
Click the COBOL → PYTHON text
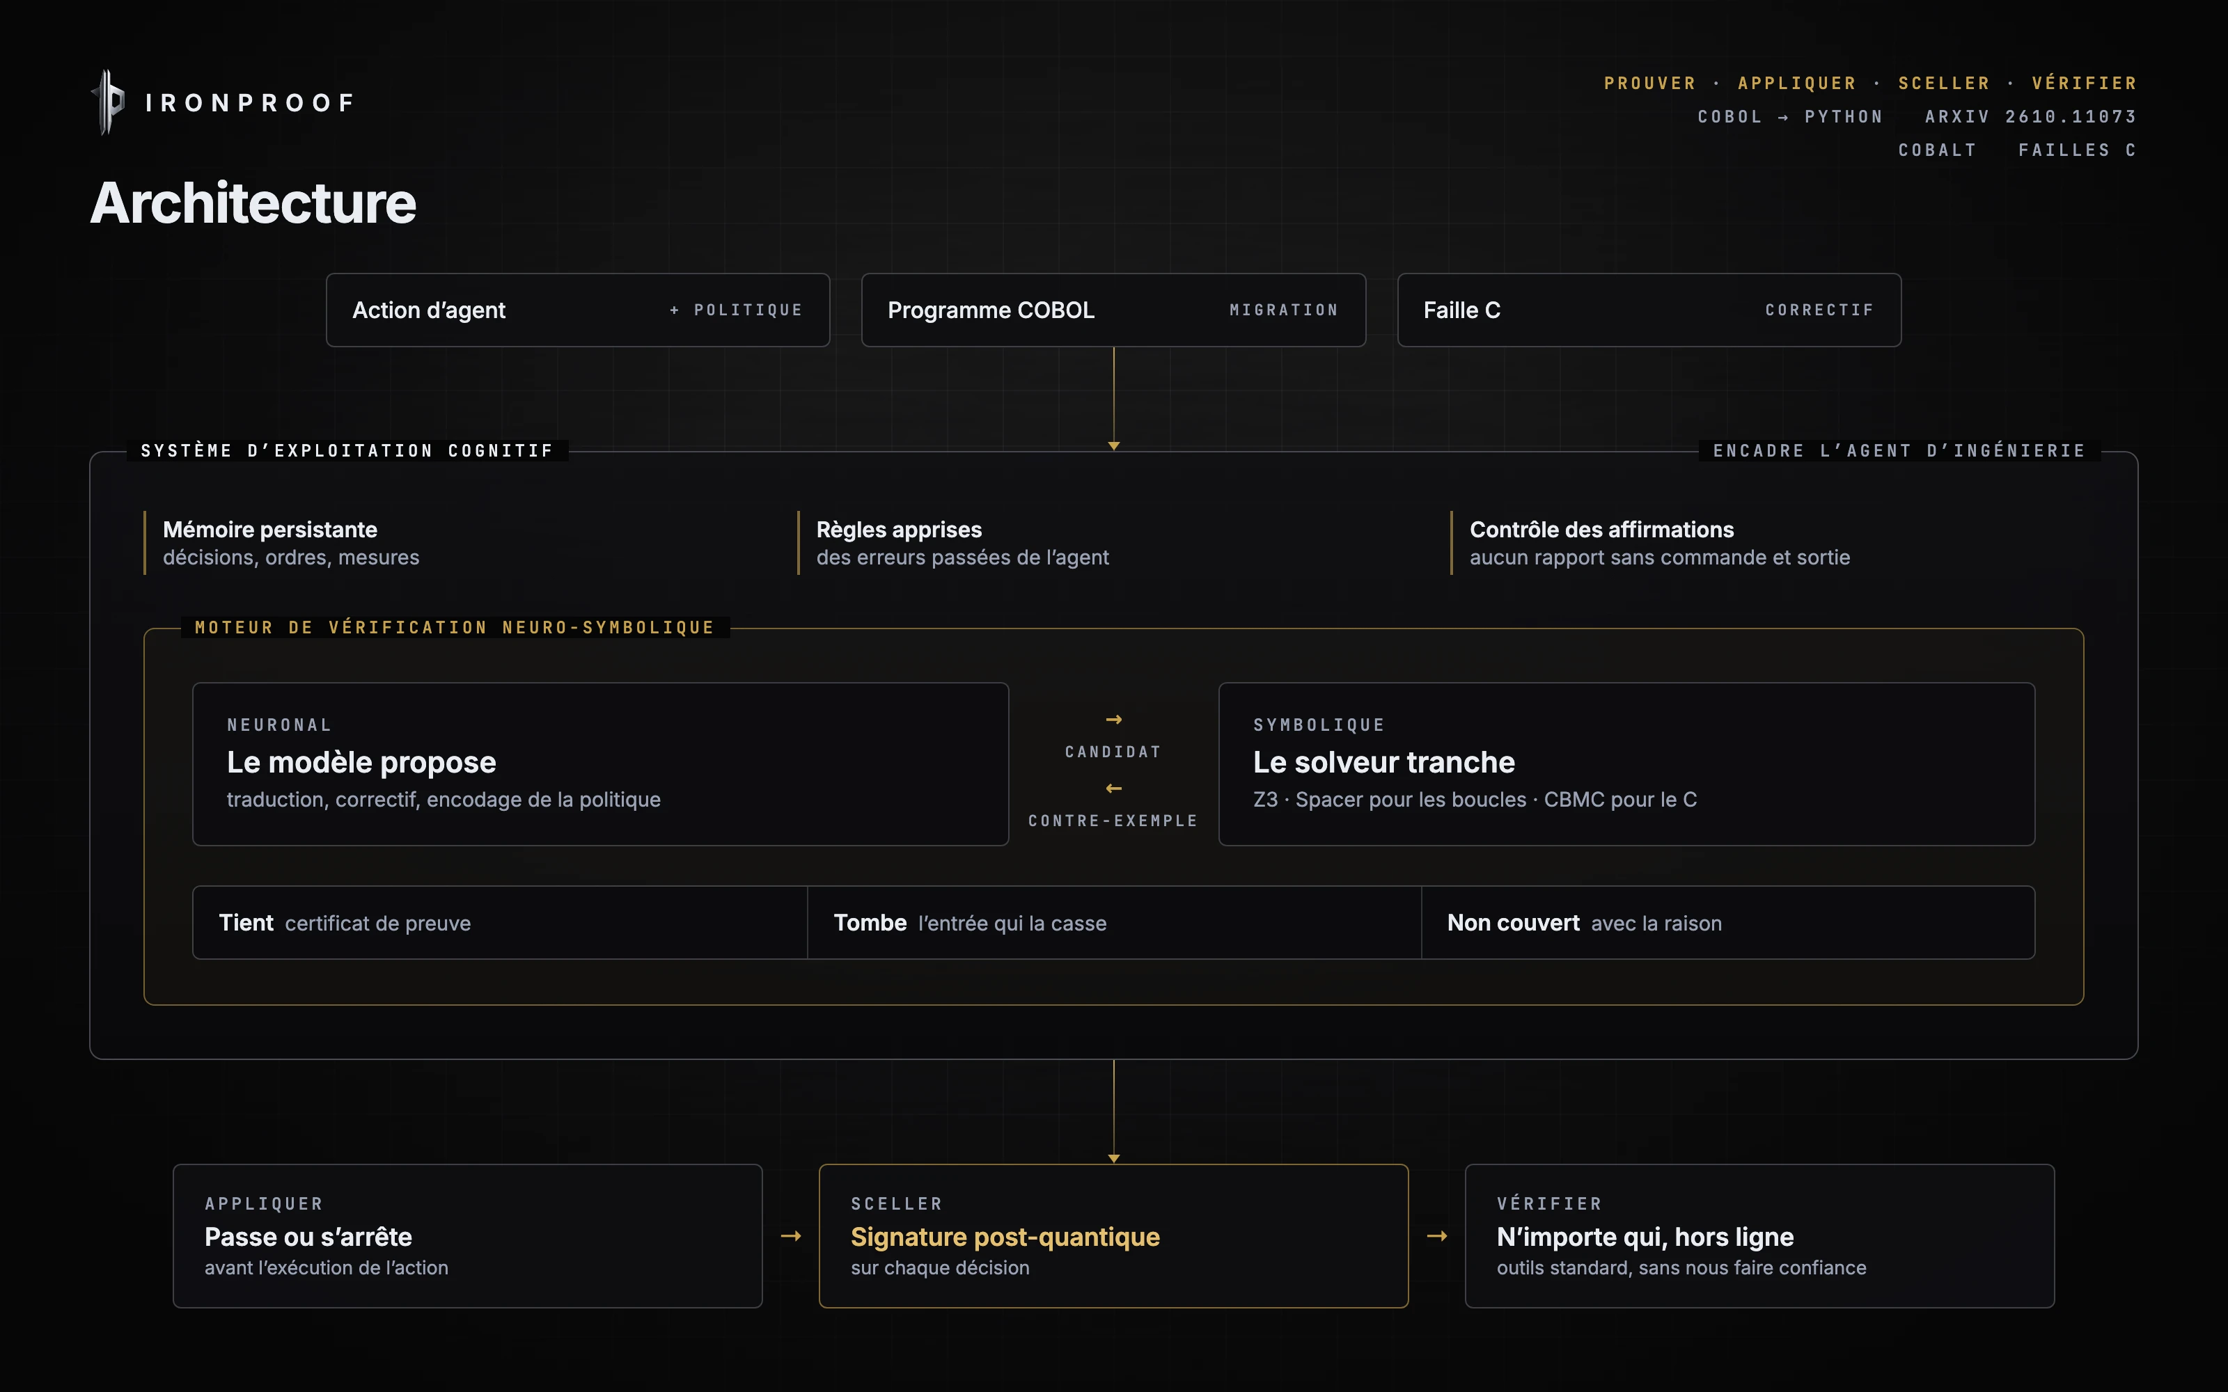pyautogui.click(x=1791, y=117)
